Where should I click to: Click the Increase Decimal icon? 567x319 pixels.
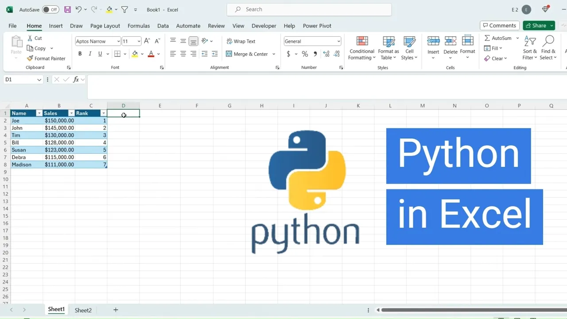[x=326, y=54]
